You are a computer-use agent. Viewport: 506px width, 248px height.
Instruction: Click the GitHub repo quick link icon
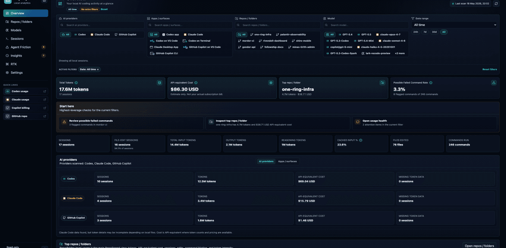pyautogui.click(x=8, y=116)
